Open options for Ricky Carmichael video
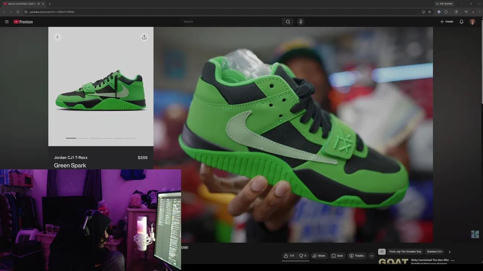Screen dimensions: 483x271 [453, 260]
